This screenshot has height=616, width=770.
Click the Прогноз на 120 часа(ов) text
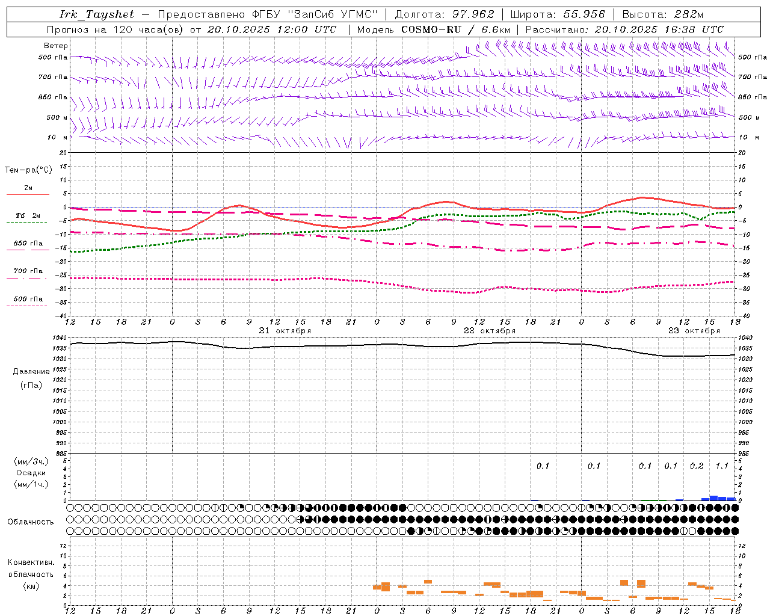(x=115, y=29)
